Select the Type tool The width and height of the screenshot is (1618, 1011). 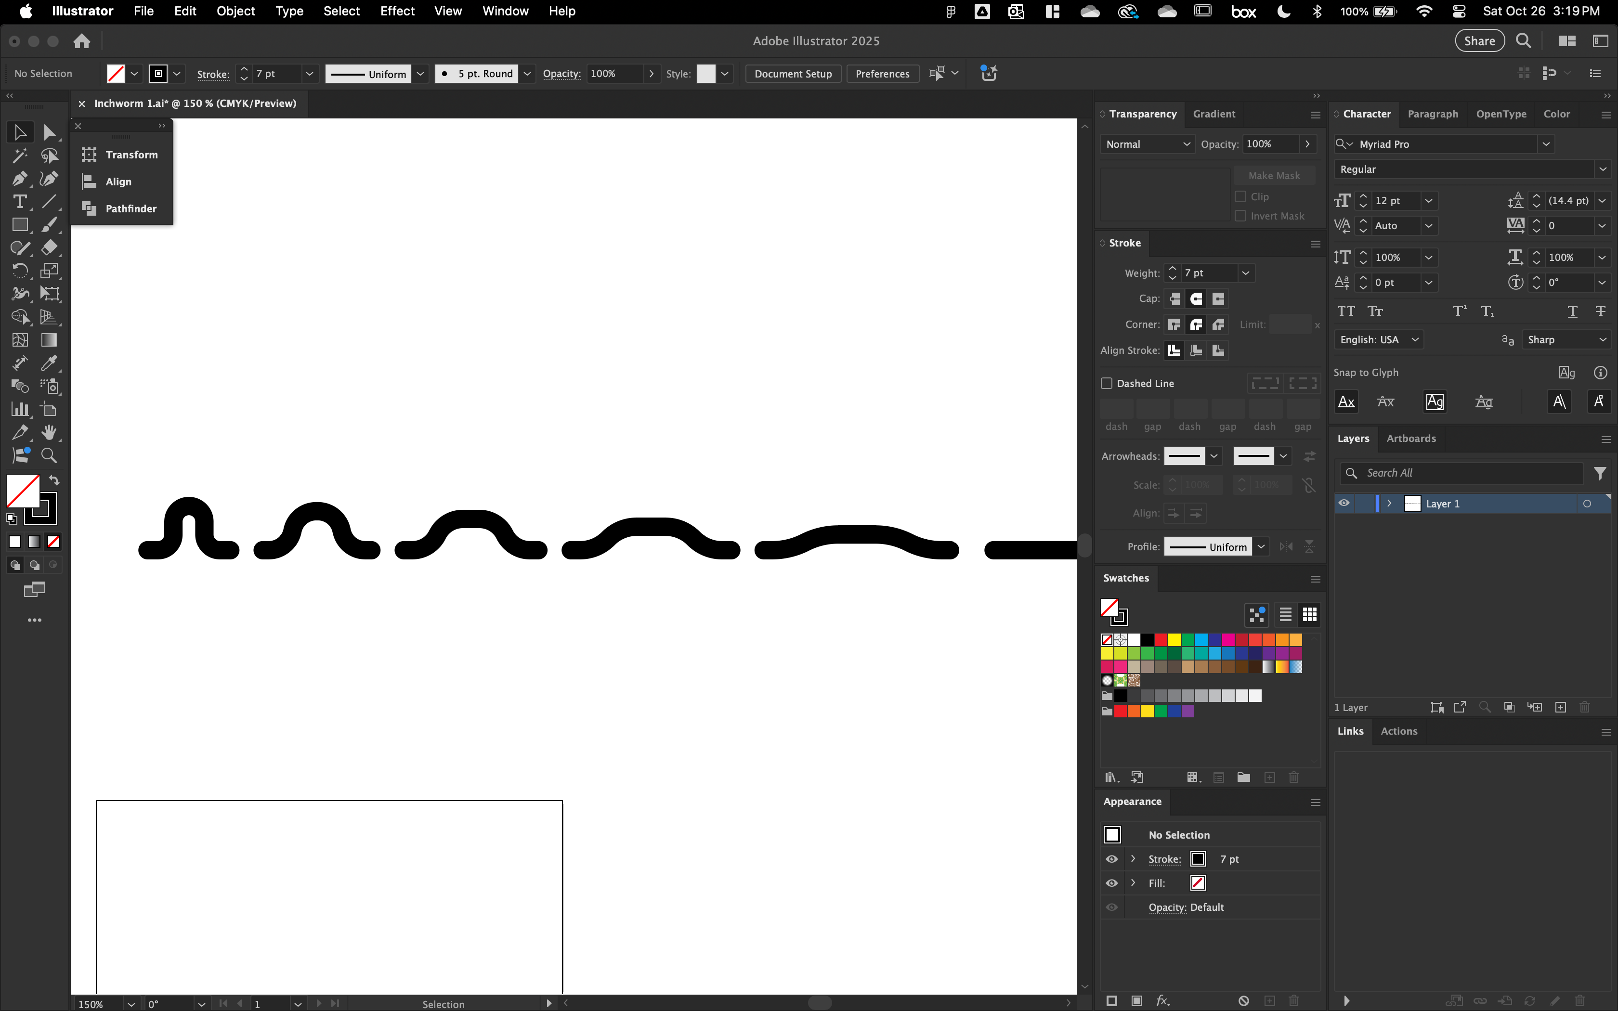click(x=19, y=201)
